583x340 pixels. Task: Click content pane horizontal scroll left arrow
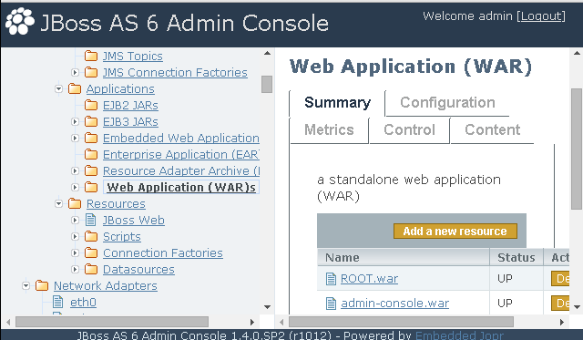coord(281,322)
